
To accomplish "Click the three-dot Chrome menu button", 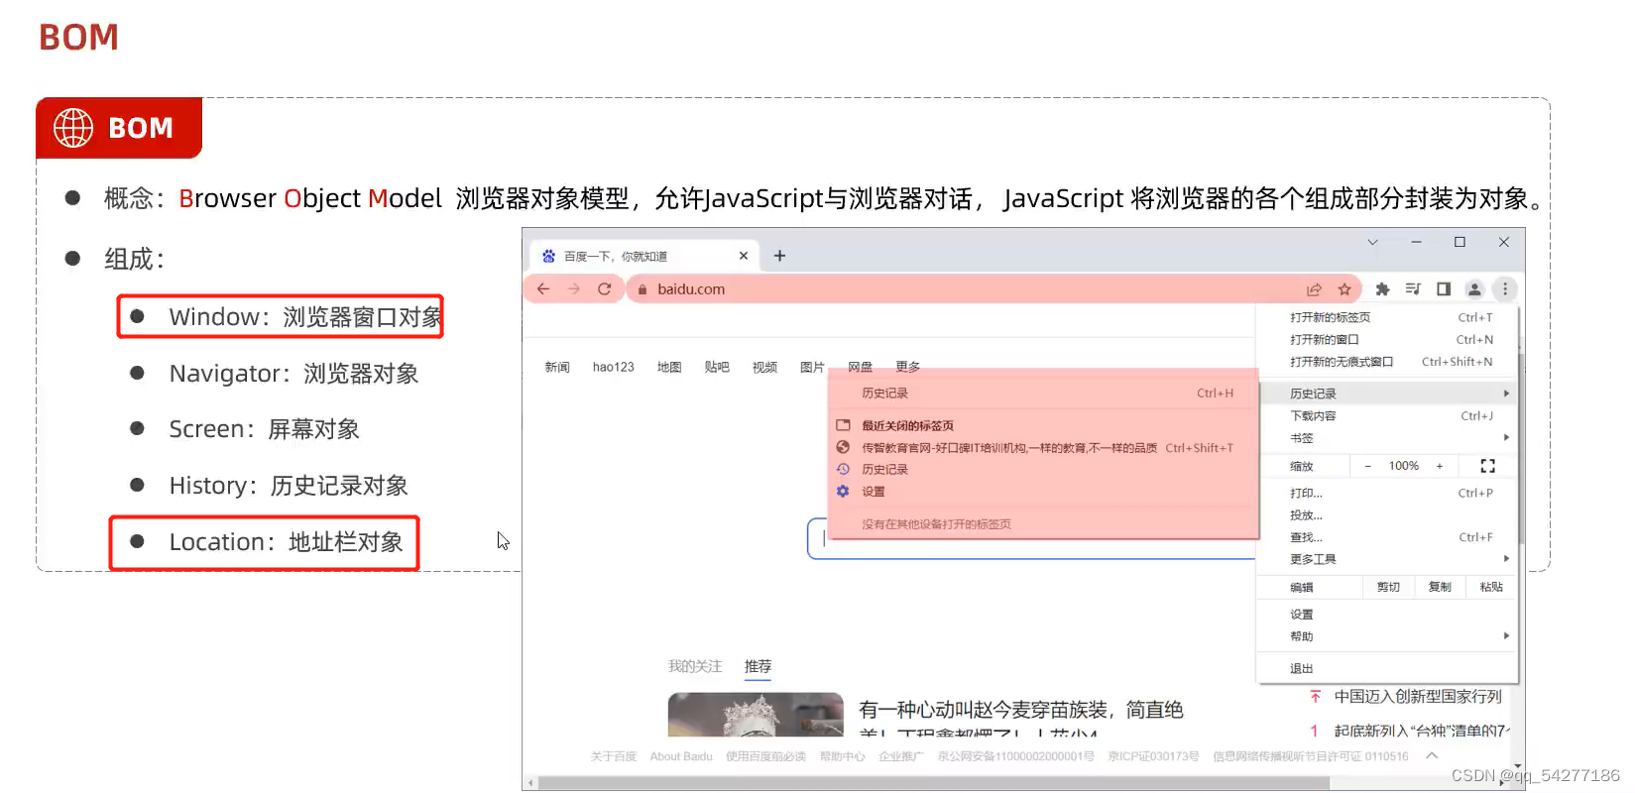I will coord(1505,289).
